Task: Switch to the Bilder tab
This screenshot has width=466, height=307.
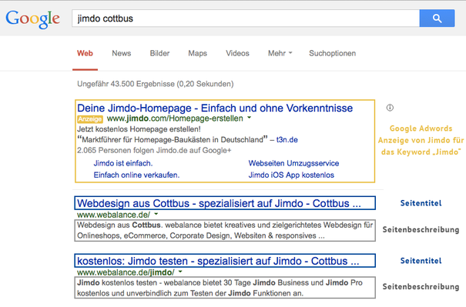Action: (x=159, y=53)
